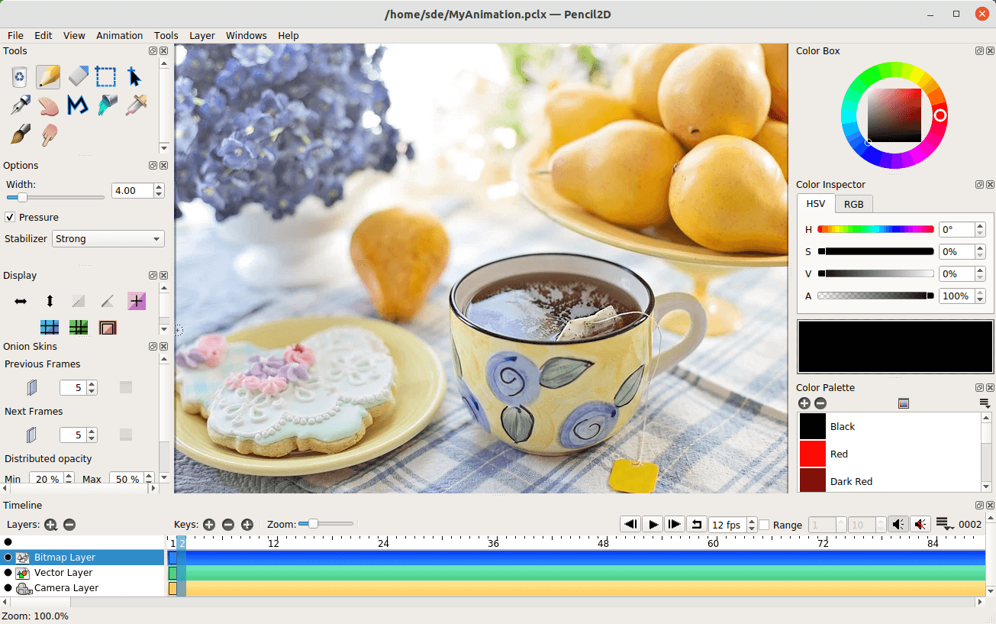Select the Red palette color
Screen dimensions: 996x624
839,454
